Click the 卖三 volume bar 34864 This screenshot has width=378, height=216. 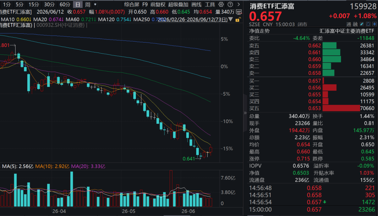[x=332, y=59]
